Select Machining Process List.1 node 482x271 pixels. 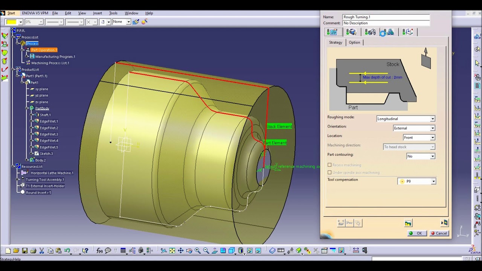coord(50,63)
